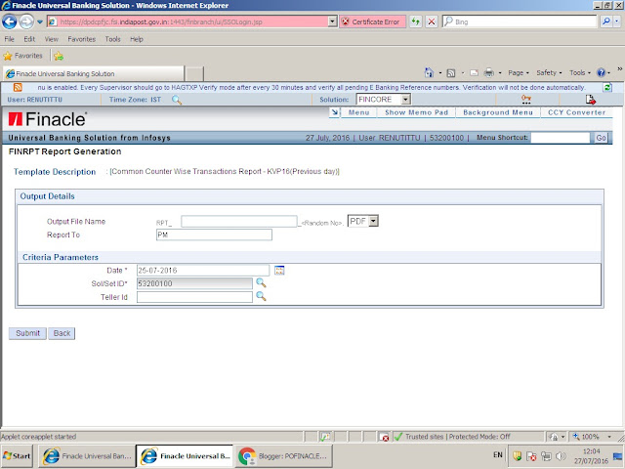Image resolution: width=625 pixels, height=469 pixels.
Task: Click the RSS feeds icon in command bar
Action: tap(451, 73)
